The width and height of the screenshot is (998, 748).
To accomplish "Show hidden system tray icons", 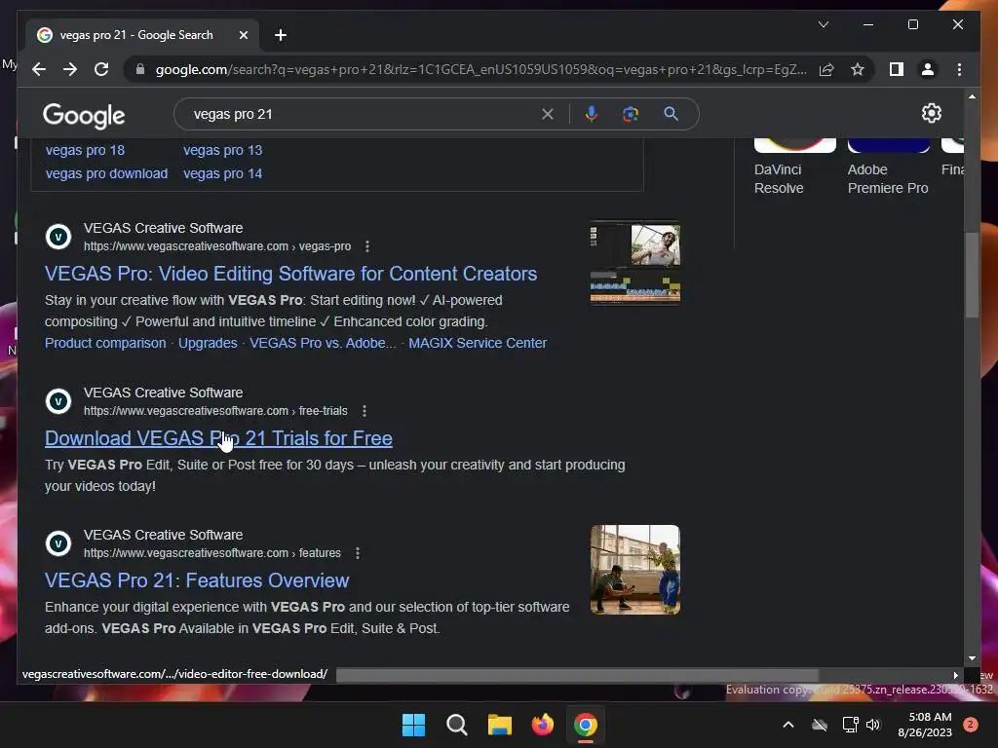I will (787, 725).
